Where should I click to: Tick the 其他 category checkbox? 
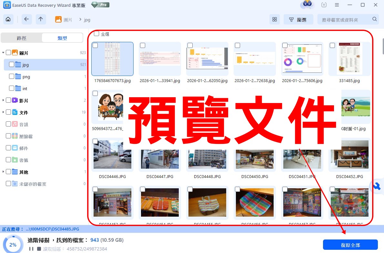(8, 172)
